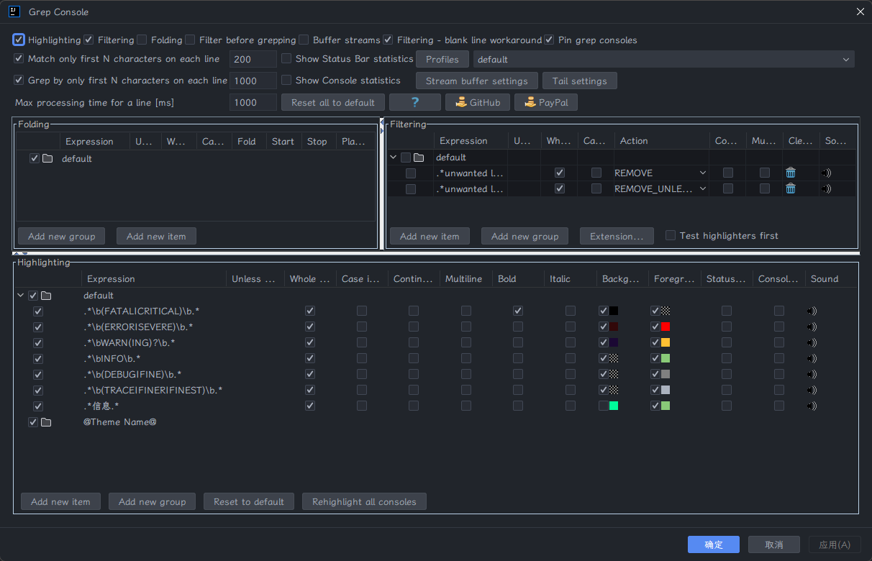Click Rehighlight all consoles button
The width and height of the screenshot is (872, 561).
tap(364, 501)
